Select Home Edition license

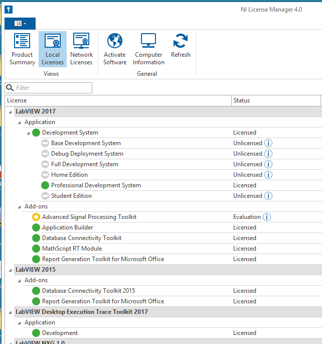click(x=69, y=175)
